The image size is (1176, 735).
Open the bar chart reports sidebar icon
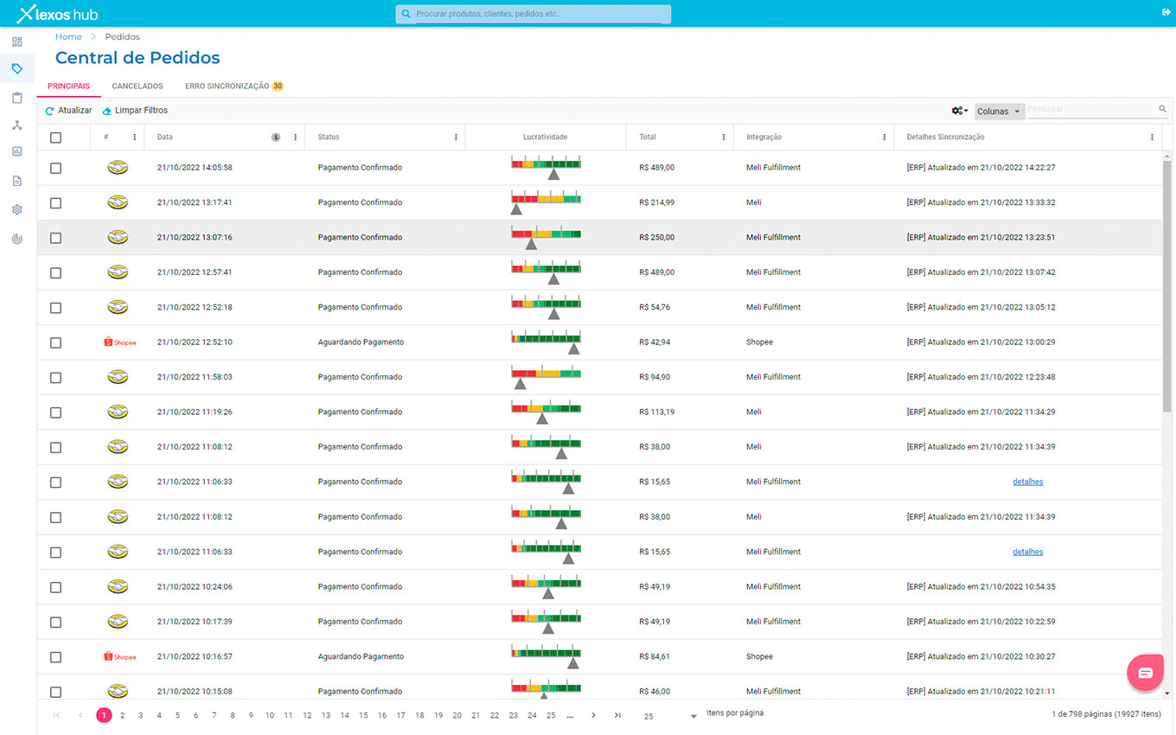point(17,152)
